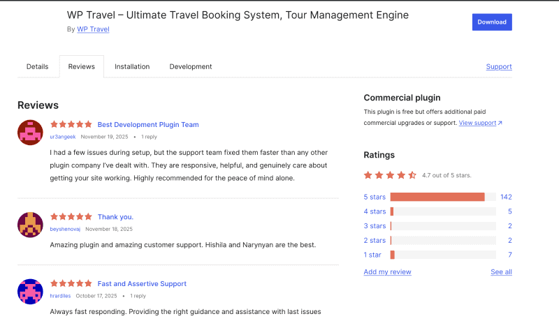Filter reviews by 5 stars
This screenshot has width=559, height=321.
375,197
